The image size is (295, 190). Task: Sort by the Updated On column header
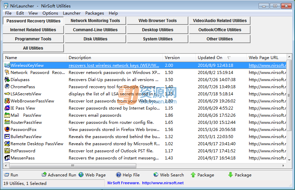[221, 58]
